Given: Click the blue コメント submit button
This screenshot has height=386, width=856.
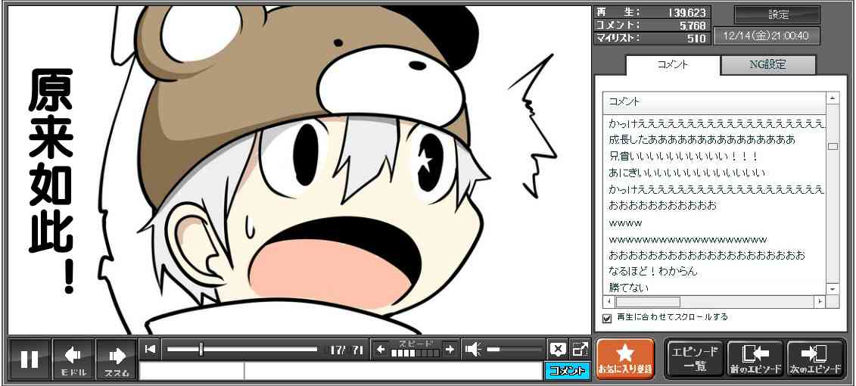Looking at the screenshot, I should coord(567,371).
